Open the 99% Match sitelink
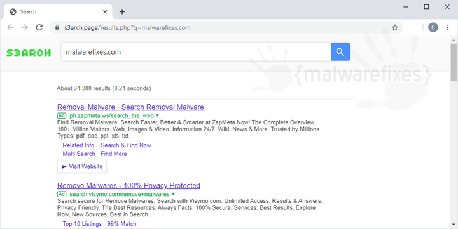 point(121,224)
